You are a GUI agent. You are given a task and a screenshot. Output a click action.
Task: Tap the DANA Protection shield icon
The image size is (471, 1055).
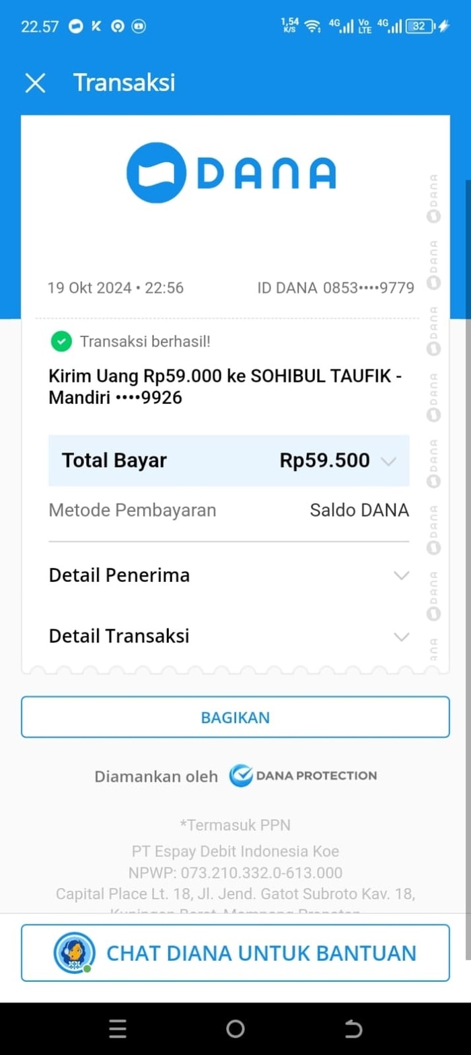tap(241, 776)
